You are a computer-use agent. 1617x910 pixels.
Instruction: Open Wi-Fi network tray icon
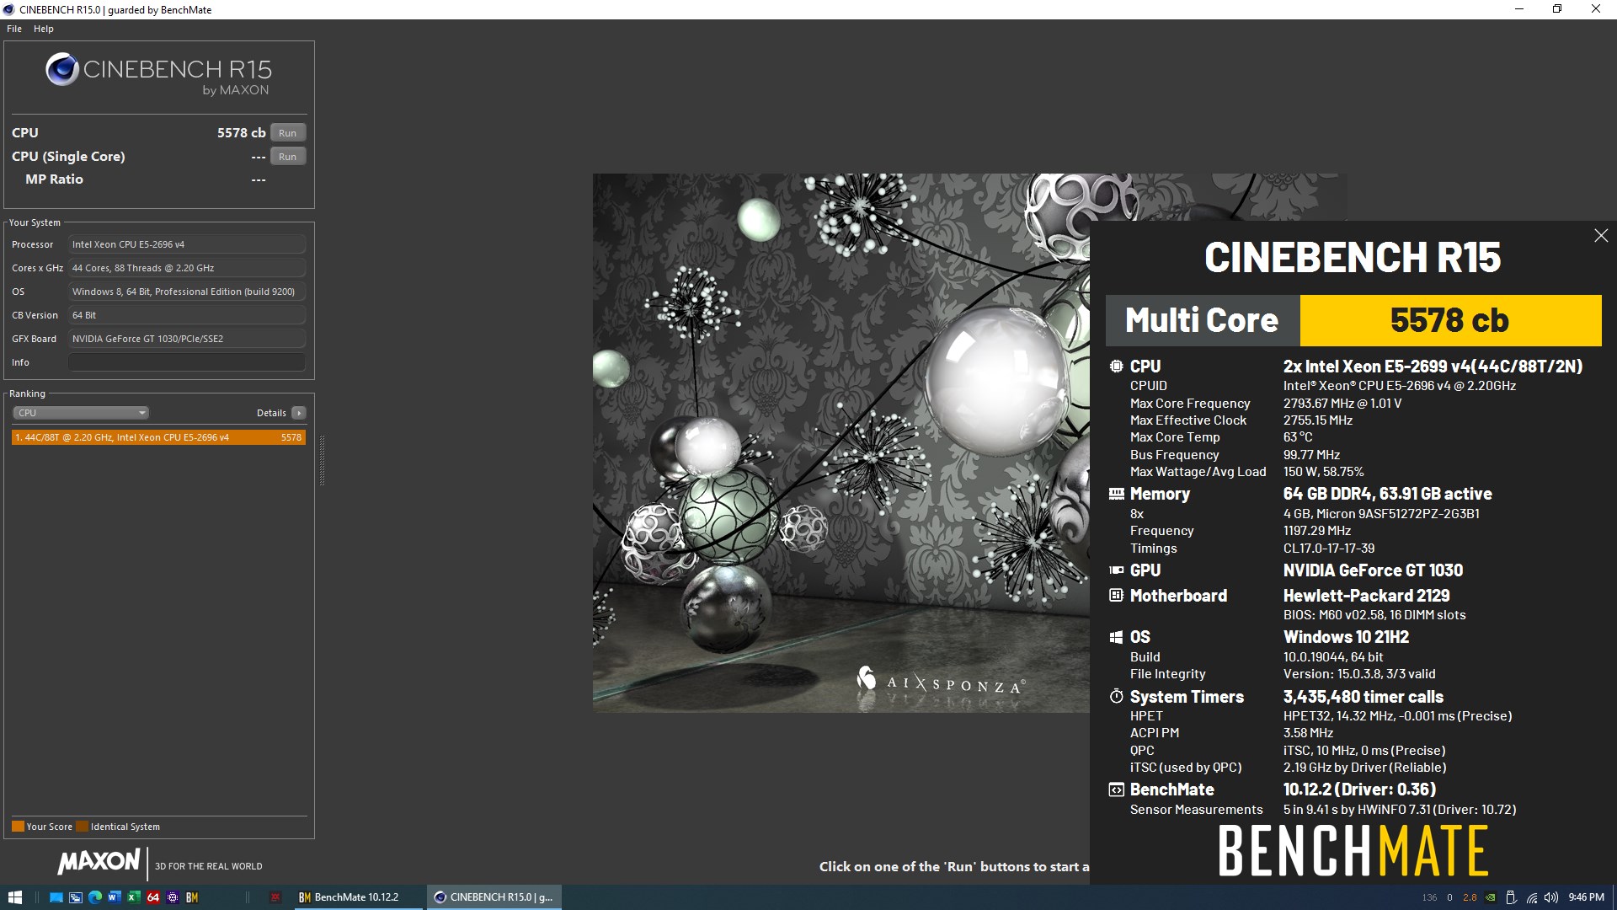(1532, 897)
